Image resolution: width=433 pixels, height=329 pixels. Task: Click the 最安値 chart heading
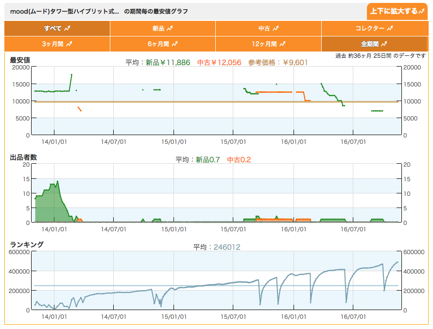coord(20,60)
